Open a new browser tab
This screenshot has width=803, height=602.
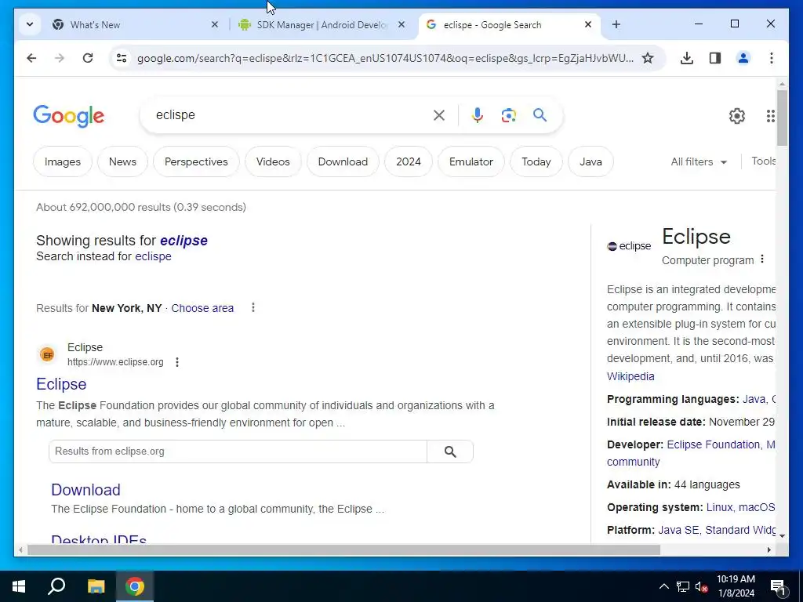point(616,24)
